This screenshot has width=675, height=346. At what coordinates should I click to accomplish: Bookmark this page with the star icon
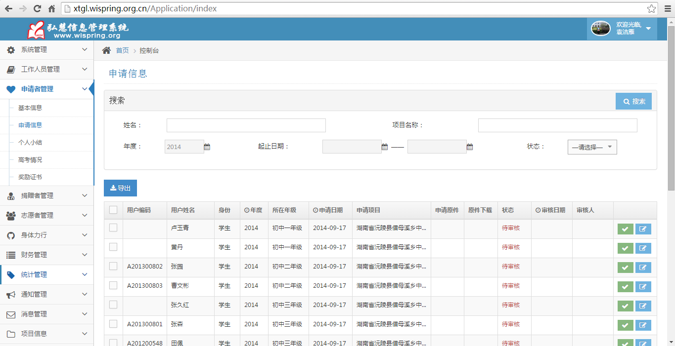click(652, 9)
